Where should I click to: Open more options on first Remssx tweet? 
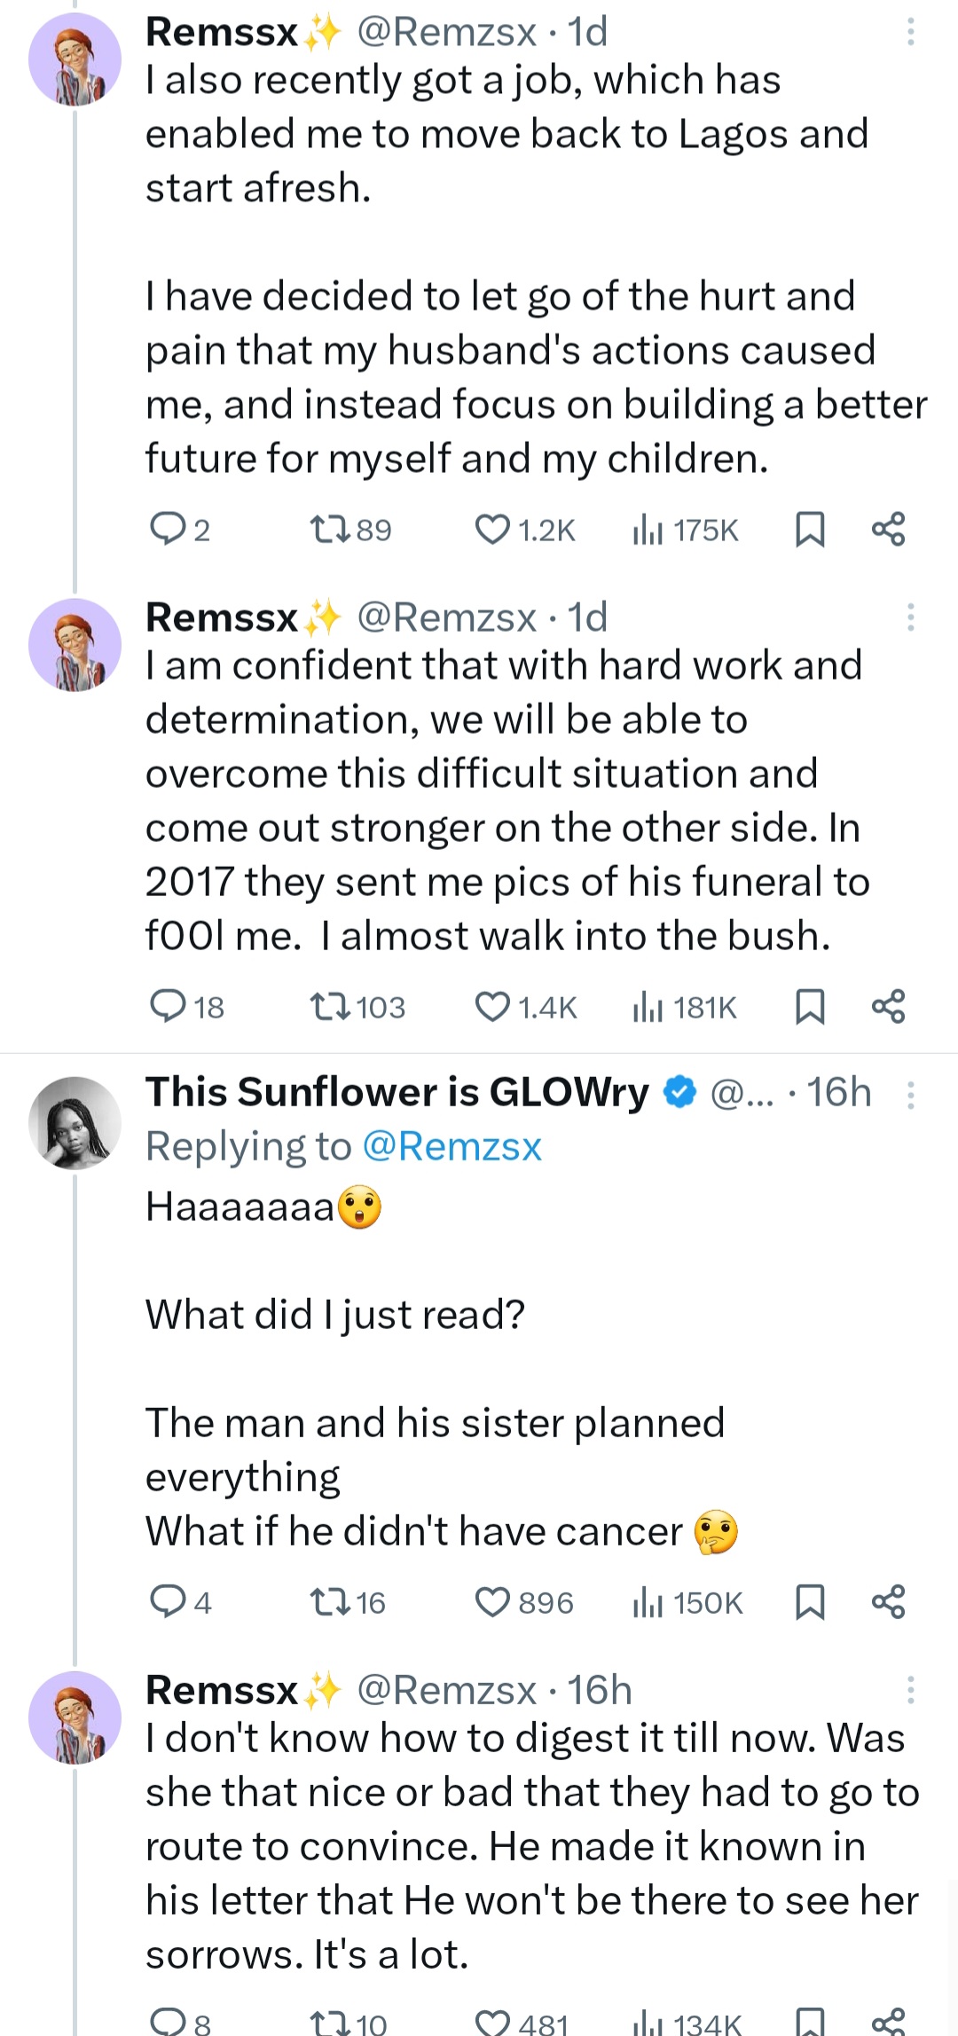tap(910, 32)
